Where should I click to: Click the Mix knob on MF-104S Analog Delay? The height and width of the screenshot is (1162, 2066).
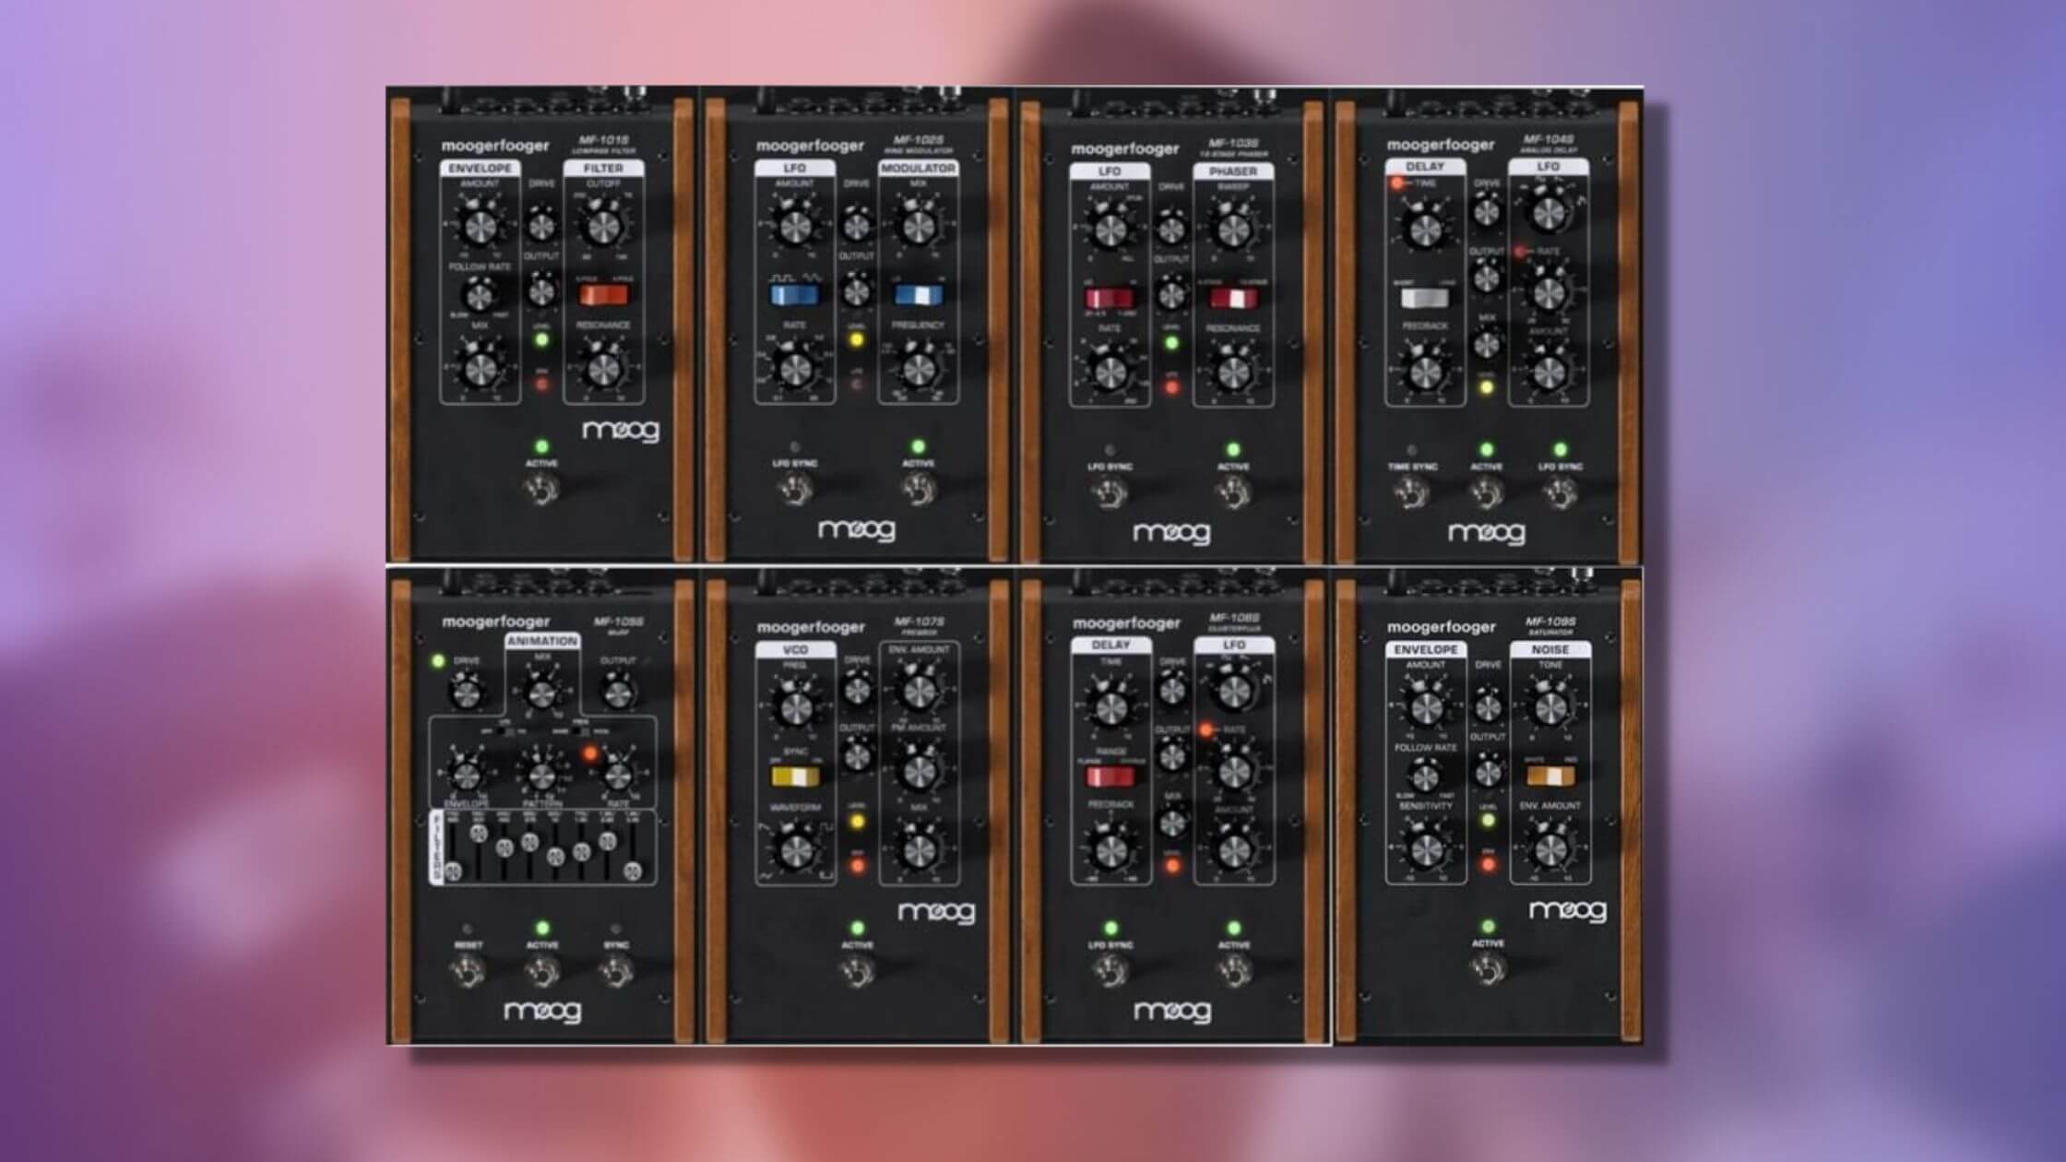pyautogui.click(x=1486, y=346)
